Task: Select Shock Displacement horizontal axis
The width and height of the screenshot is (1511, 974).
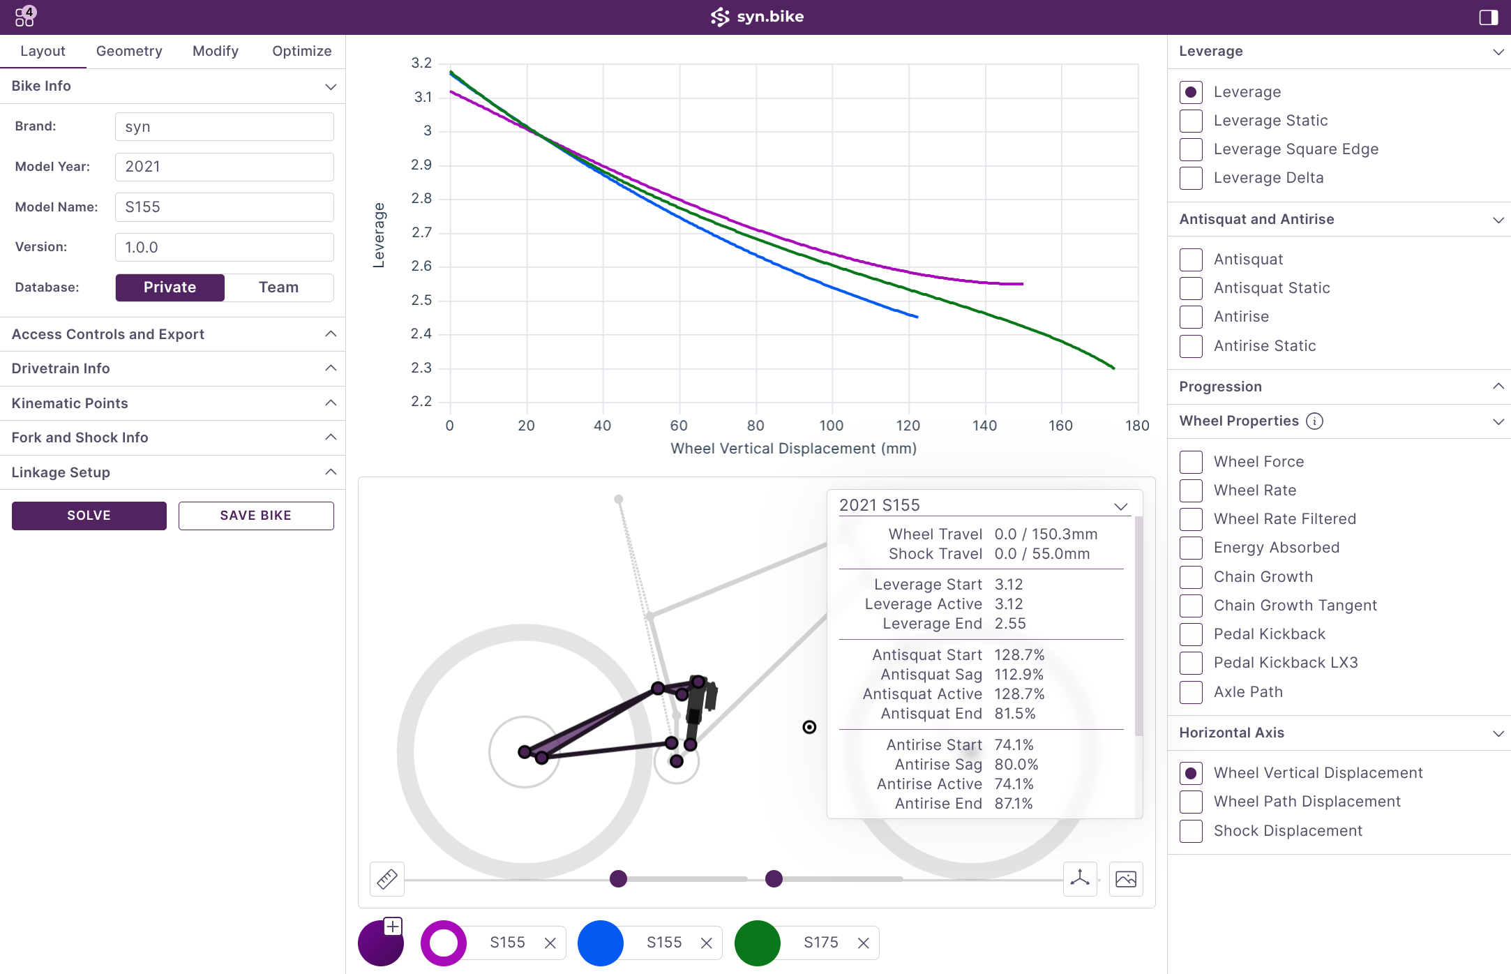Action: 1191,831
